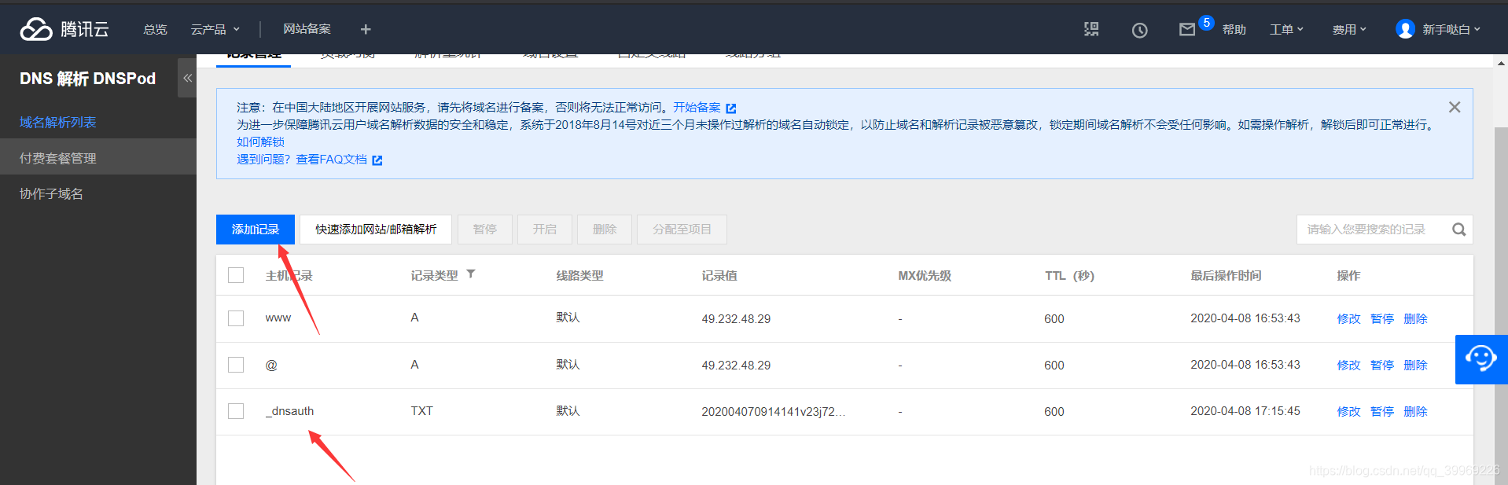
Task: Click external link icon beside 开始备案
Action: [731, 108]
